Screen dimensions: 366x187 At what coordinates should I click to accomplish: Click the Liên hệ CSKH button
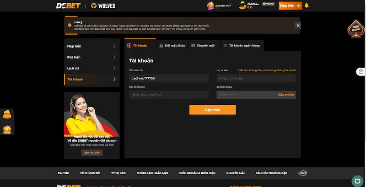click(92, 152)
